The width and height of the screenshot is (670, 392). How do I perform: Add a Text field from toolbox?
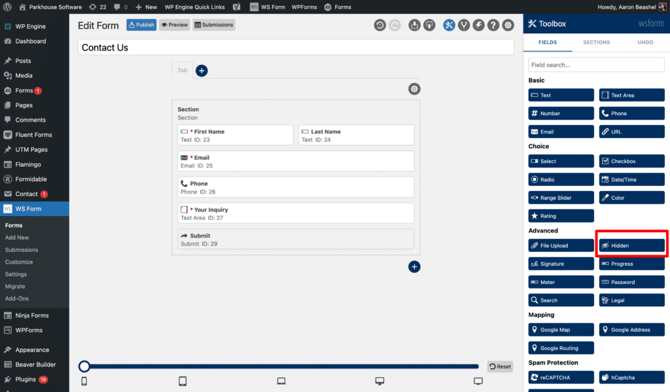click(x=561, y=95)
